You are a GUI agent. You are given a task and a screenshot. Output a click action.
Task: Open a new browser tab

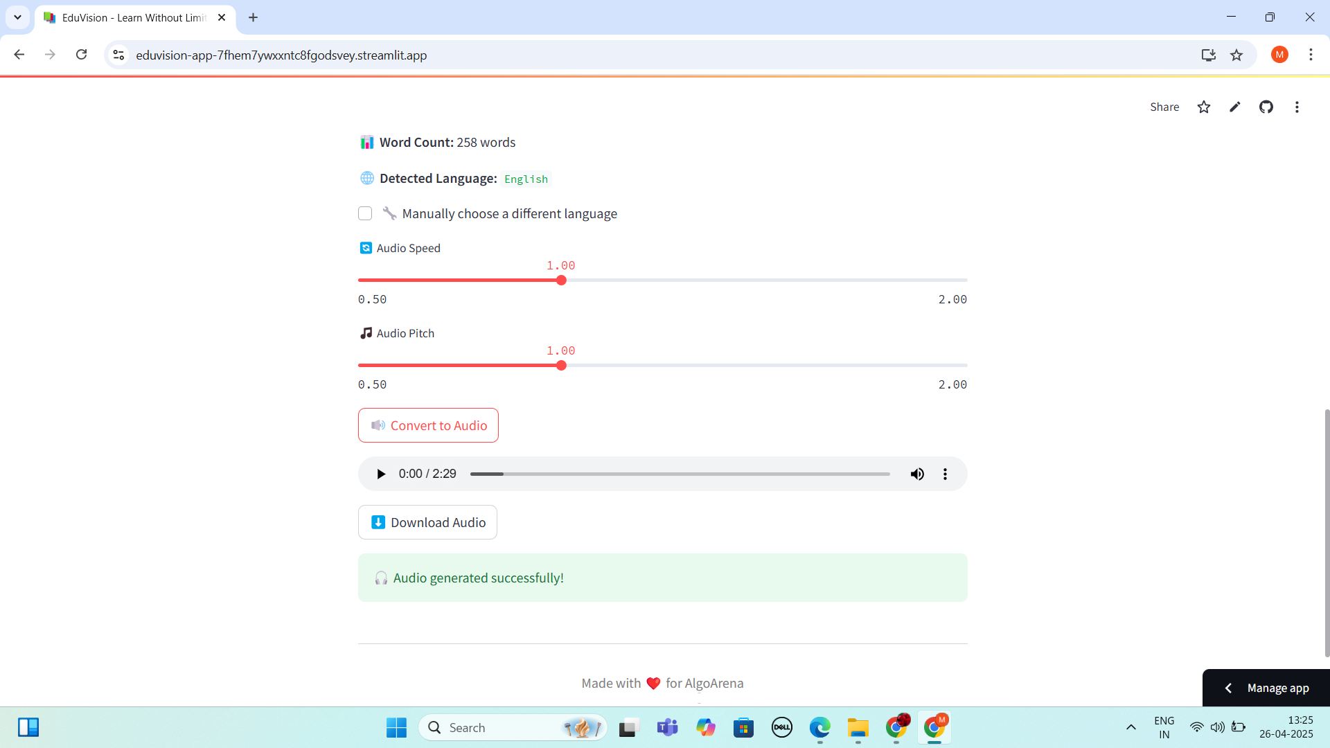pyautogui.click(x=253, y=17)
